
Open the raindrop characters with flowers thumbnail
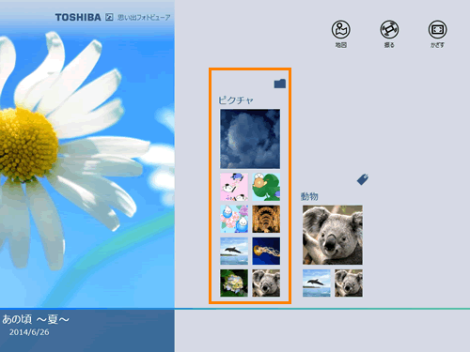(234, 219)
